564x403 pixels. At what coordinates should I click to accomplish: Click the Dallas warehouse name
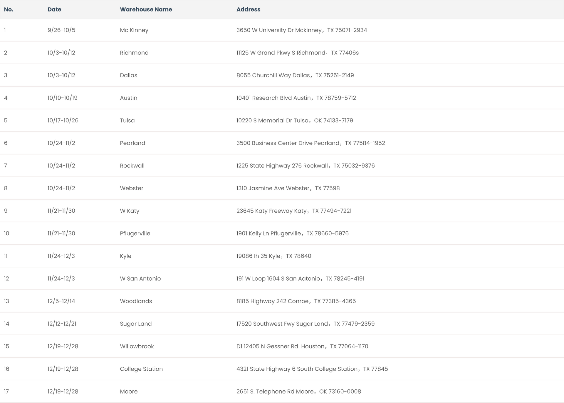tap(128, 75)
